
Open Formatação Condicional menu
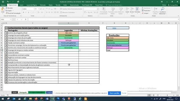(x=103, y=11)
